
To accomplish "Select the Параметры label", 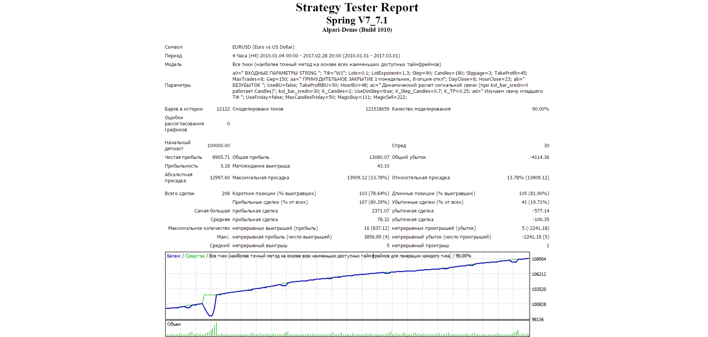I will tap(178, 85).
